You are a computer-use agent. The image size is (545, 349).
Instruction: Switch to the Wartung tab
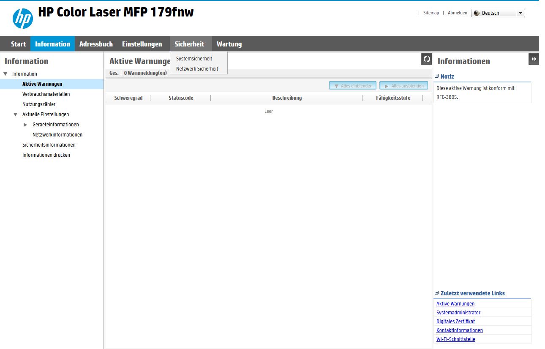[x=229, y=44]
